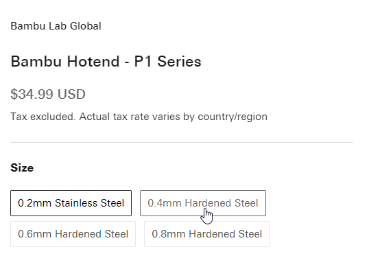The image size is (369, 256).
Task: Click the word 'Global' in vendor name
Action: click(86, 26)
